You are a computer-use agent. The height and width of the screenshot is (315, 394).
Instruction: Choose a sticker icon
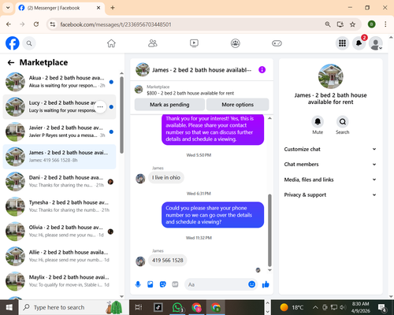163,284
